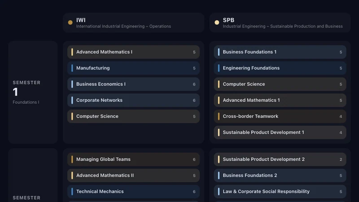Select Advanced Mathematics 1 in SPB

[280, 100]
